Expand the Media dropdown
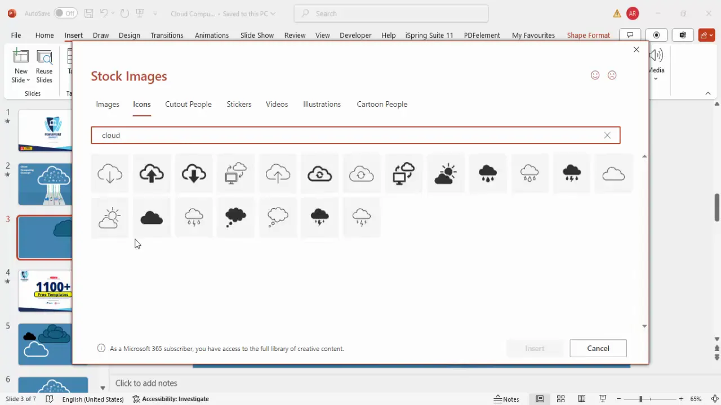This screenshot has height=405, width=721. [x=656, y=78]
